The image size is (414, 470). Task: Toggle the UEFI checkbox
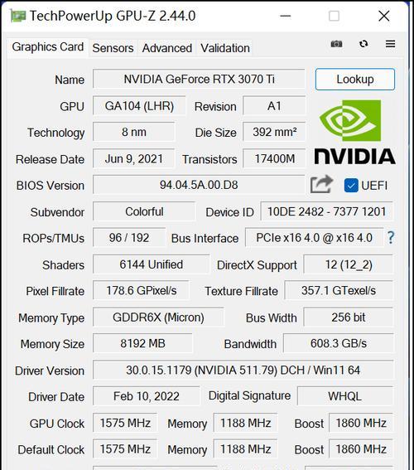(351, 186)
